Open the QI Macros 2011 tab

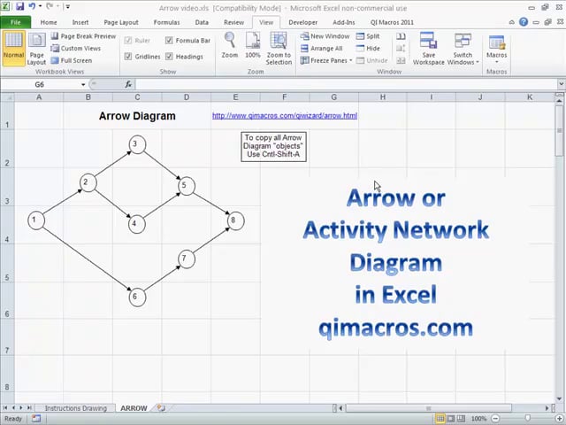pos(392,22)
